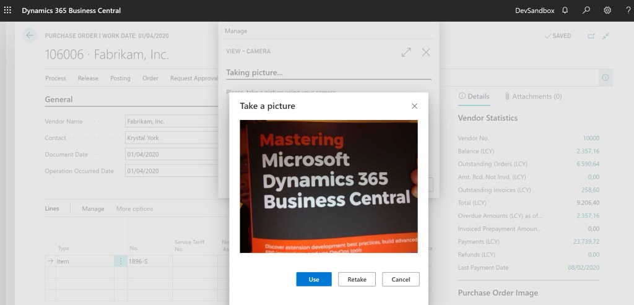This screenshot has width=634, height=305.
Task: Open row options for Item line
Action: click(120, 262)
